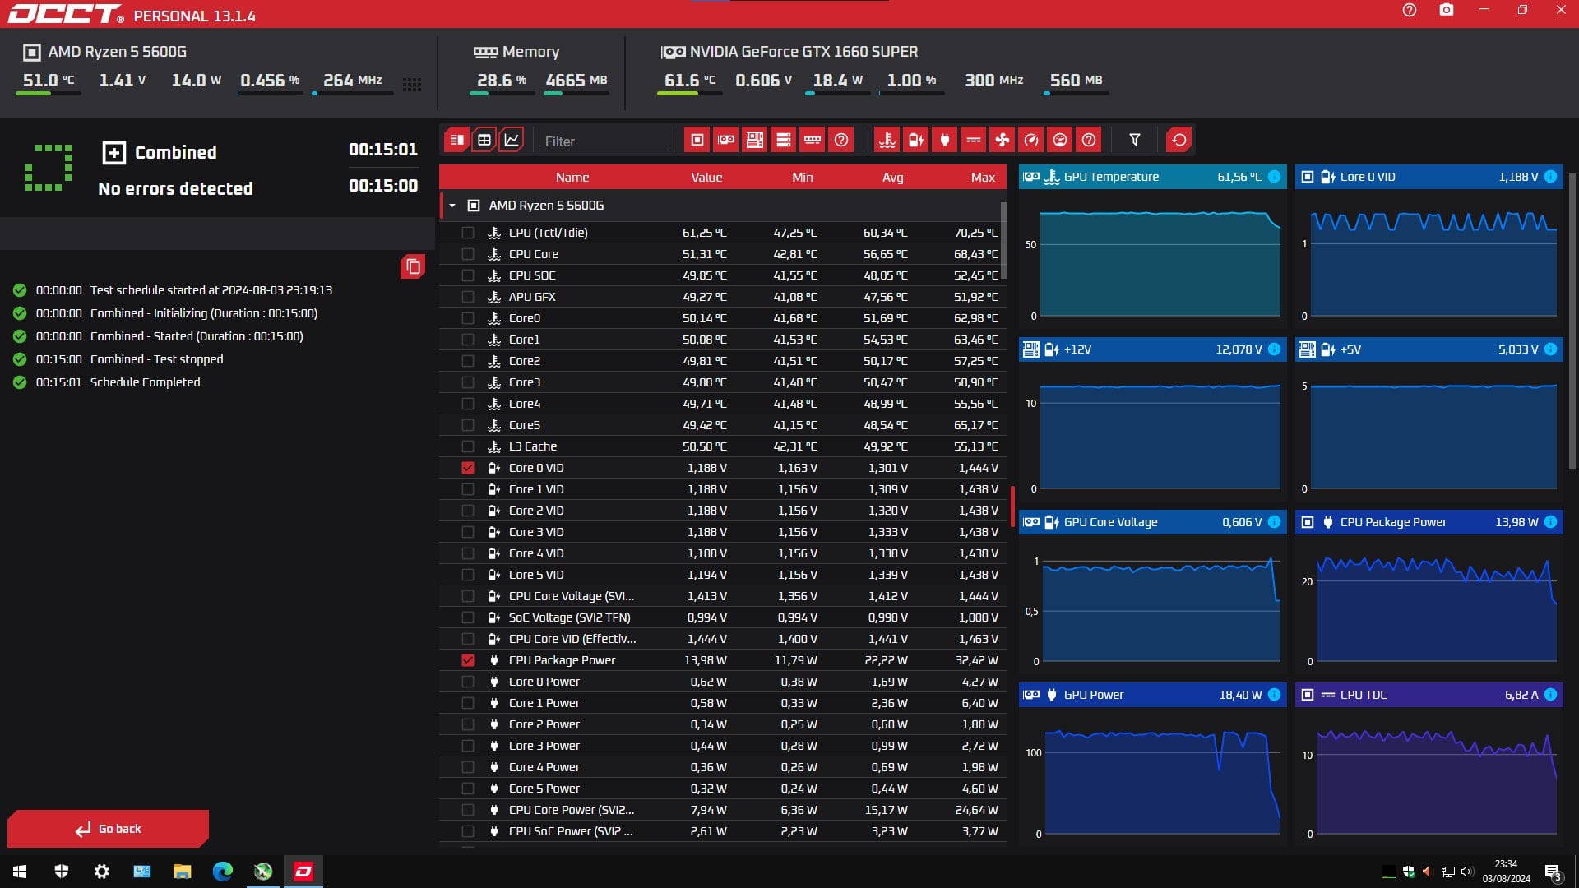Reset sensor min/max values
The image size is (1579, 888).
click(x=1179, y=140)
